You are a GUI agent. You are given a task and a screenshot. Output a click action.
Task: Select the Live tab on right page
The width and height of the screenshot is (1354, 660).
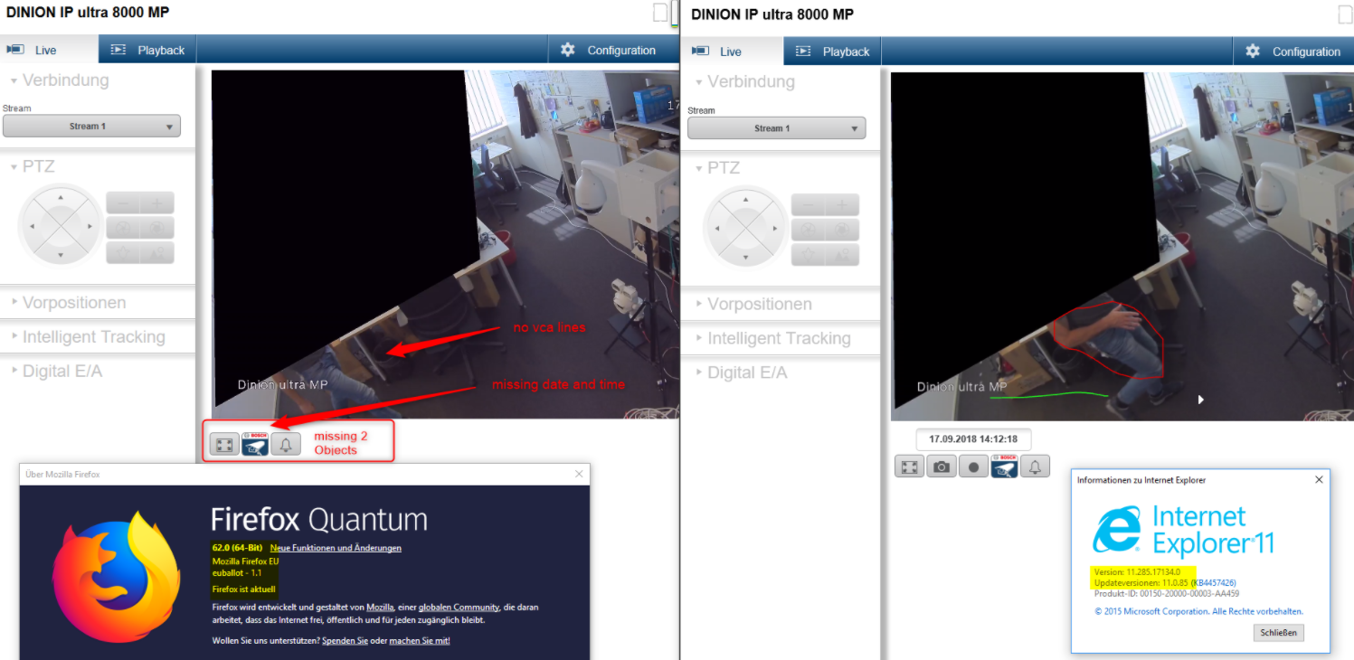coord(734,52)
